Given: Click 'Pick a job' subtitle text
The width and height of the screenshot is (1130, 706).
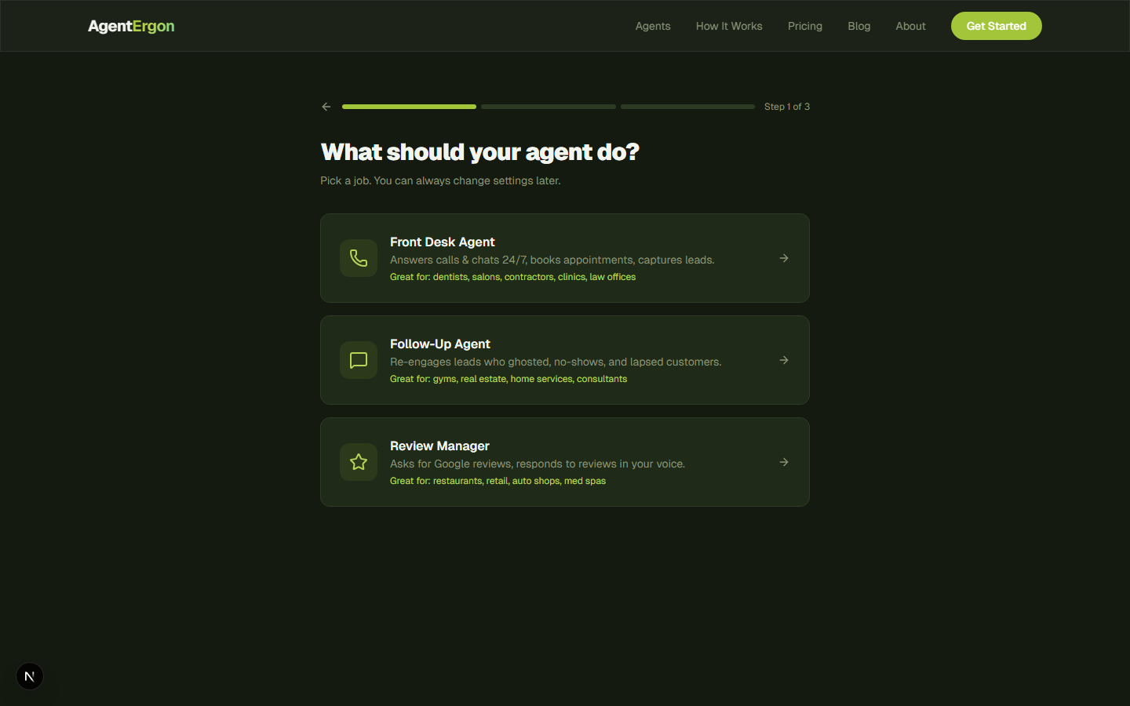Looking at the screenshot, I should point(440,180).
